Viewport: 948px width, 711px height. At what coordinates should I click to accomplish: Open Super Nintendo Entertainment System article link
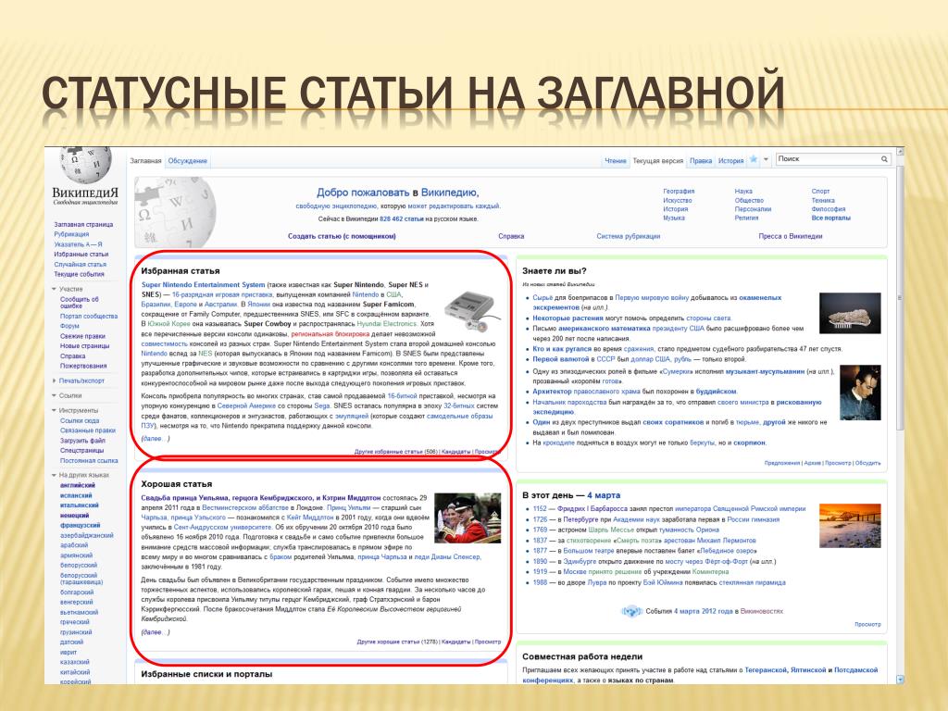pyautogui.click(x=203, y=285)
